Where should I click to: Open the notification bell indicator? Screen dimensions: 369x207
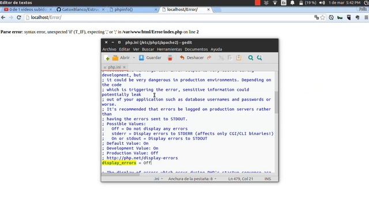pyautogui.click(x=292, y=3)
